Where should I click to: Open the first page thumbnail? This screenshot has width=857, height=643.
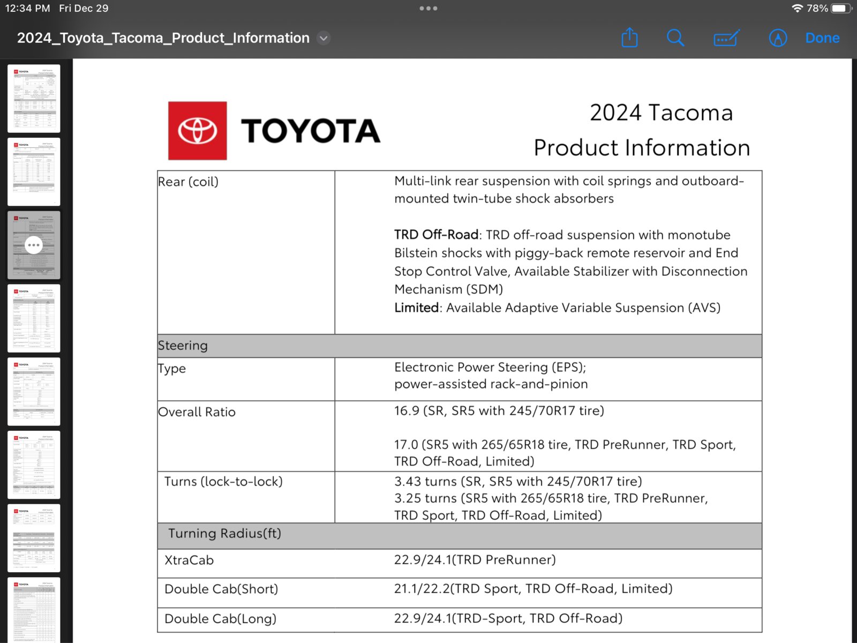click(34, 99)
